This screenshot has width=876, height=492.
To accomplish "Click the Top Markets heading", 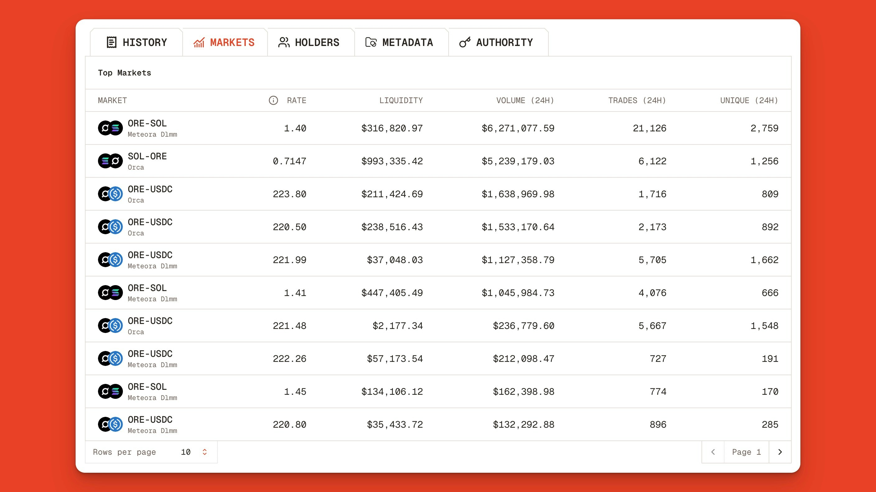I will pos(124,73).
